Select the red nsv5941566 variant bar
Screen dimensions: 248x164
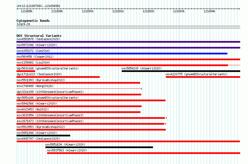tap(79, 106)
